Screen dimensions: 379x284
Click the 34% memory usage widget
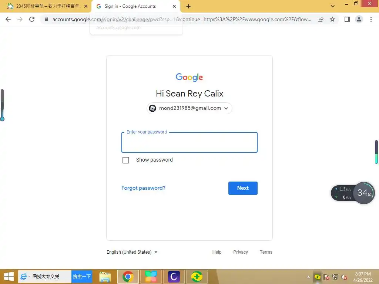coord(364,193)
